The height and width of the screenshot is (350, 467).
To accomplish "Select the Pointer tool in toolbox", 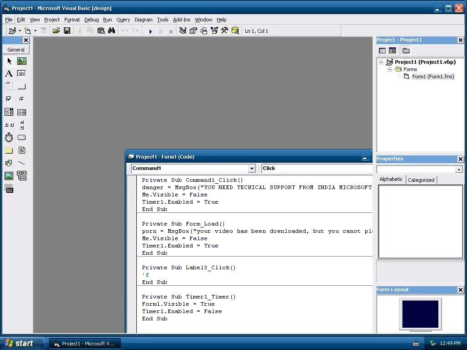I will [x=9, y=61].
